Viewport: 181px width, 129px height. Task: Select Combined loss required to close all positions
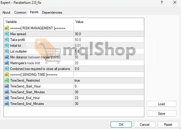click(x=40, y=69)
